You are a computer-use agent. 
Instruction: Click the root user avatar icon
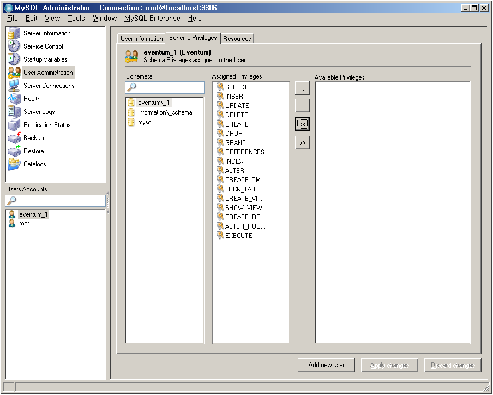[x=12, y=223]
